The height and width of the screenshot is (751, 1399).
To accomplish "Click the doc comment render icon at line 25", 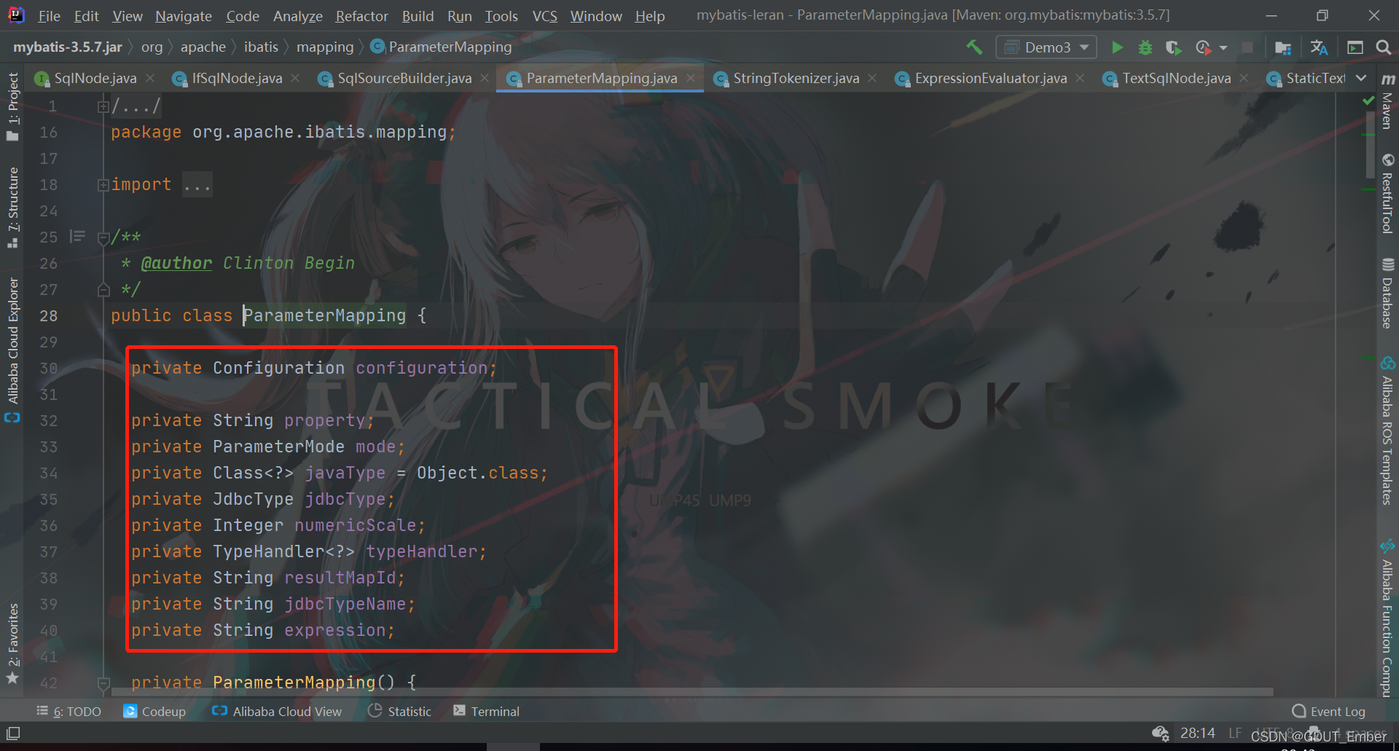I will 77,236.
